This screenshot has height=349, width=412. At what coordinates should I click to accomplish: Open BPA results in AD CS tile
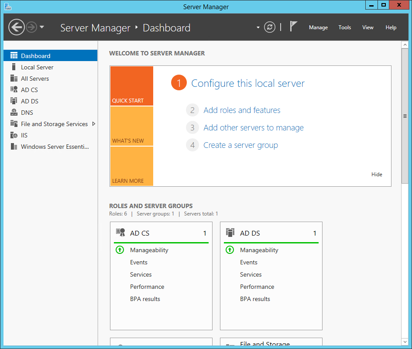(145, 299)
